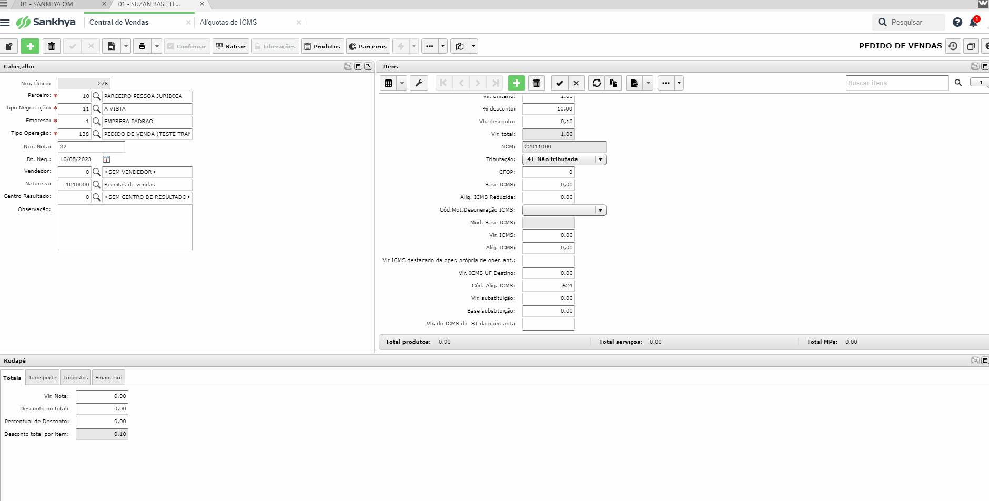This screenshot has width=989, height=501.
Task: Select the Transporte footer tab
Action: pyautogui.click(x=42, y=378)
